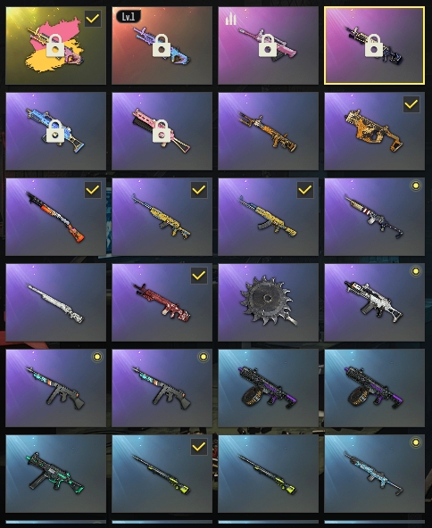Viewport: 432px width, 528px height.
Task: Click the yellow dot on the light-blue rifle skin
Action: pyautogui.click(x=416, y=442)
